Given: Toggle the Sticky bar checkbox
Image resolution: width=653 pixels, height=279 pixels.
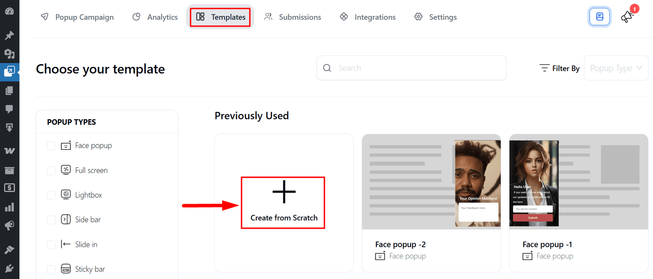Looking at the screenshot, I should coord(51,269).
